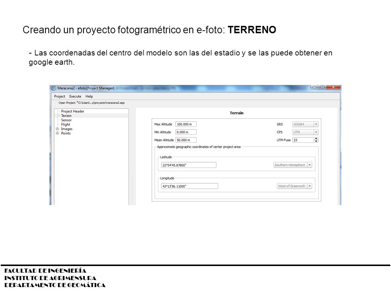Image resolution: width=391 pixels, height=293 pixels.
Task: Decrease the UTM Fuse value
Action: point(316,142)
